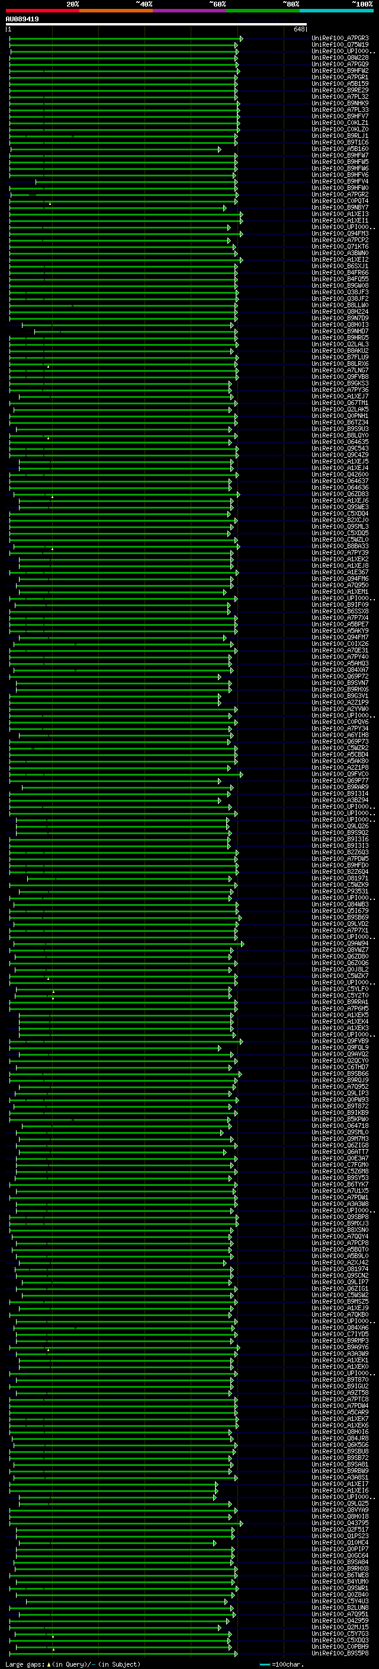The height and width of the screenshot is (1669, 379).
Task: Click hit label UniRef100_A5B159
Action: click(x=340, y=83)
